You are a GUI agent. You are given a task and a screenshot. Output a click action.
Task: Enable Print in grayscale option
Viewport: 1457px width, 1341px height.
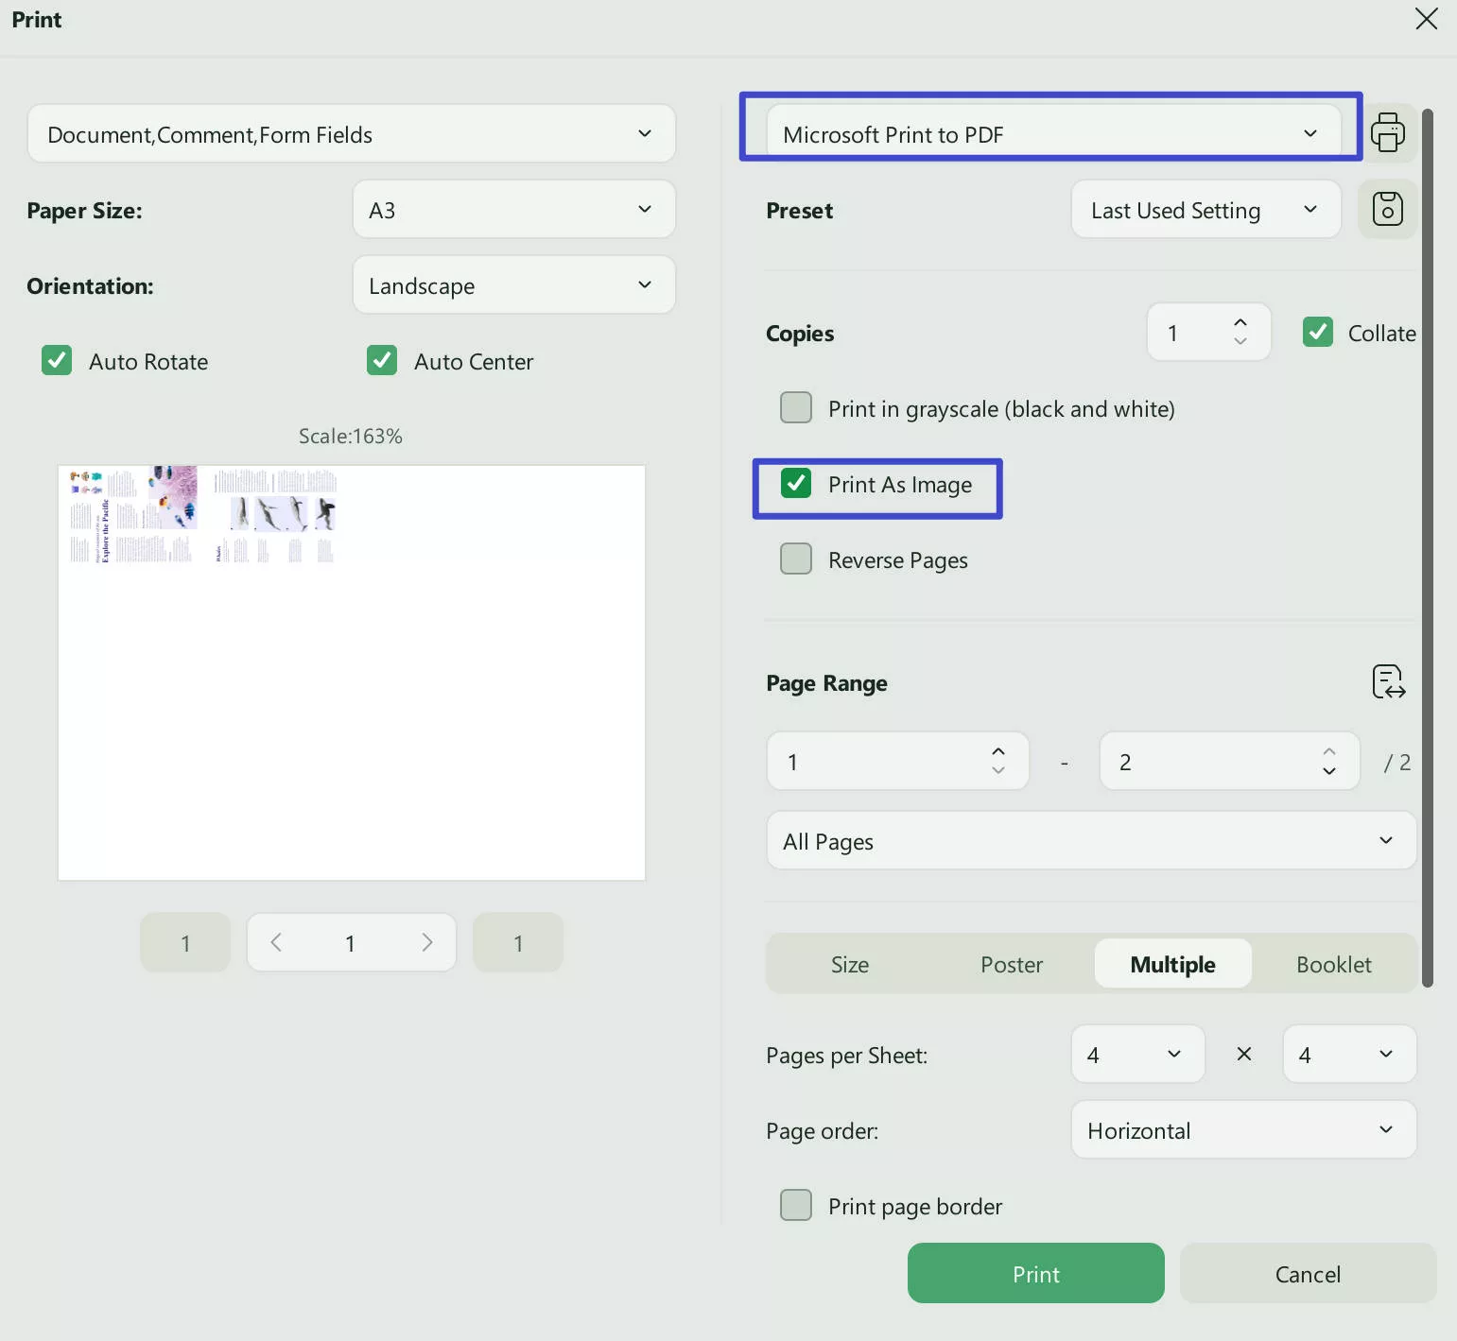[796, 407]
